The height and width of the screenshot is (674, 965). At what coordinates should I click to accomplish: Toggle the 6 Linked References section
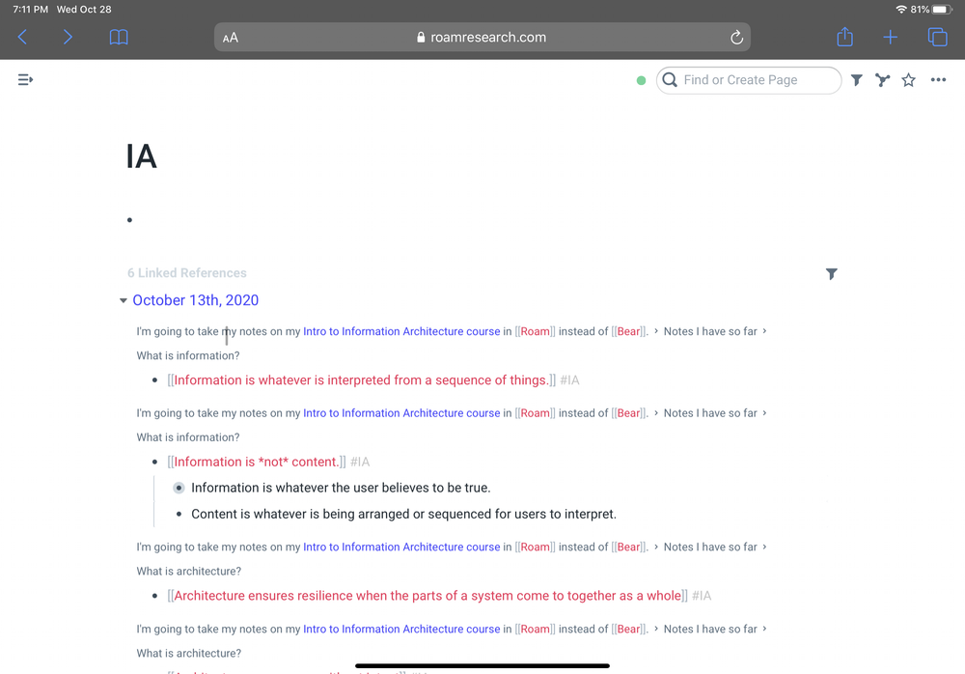[186, 273]
